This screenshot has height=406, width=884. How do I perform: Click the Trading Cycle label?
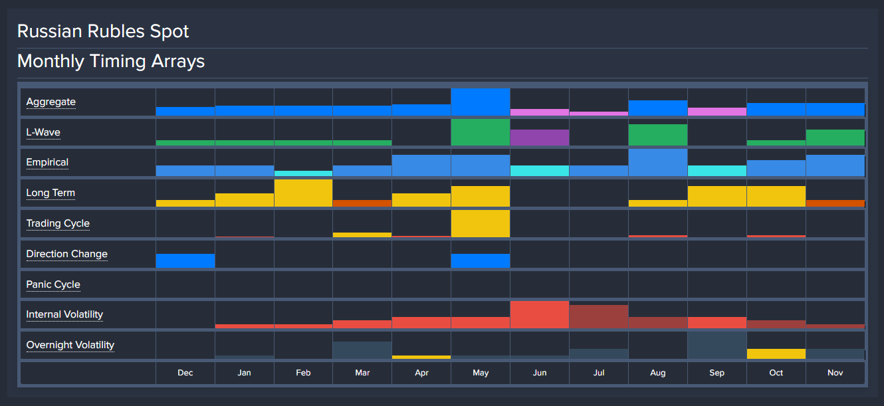click(x=58, y=223)
